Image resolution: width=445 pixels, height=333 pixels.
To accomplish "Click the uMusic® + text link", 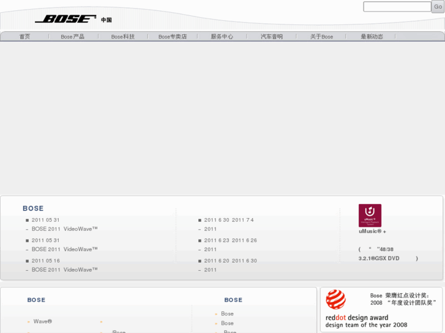I will [x=372, y=231].
